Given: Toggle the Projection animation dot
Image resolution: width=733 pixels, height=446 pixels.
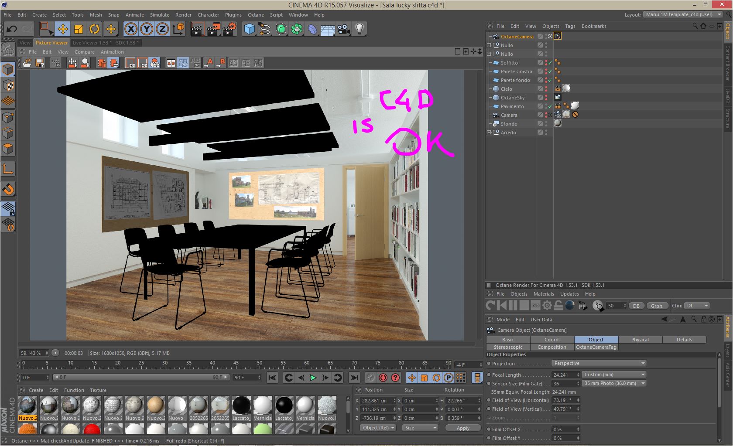Looking at the screenshot, I should 489,363.
